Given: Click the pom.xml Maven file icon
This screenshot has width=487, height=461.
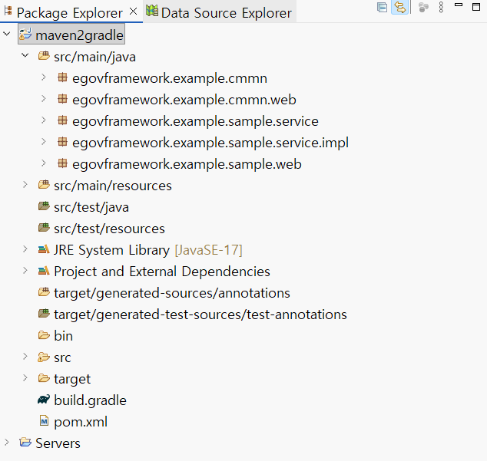Looking at the screenshot, I should pyautogui.click(x=44, y=421).
